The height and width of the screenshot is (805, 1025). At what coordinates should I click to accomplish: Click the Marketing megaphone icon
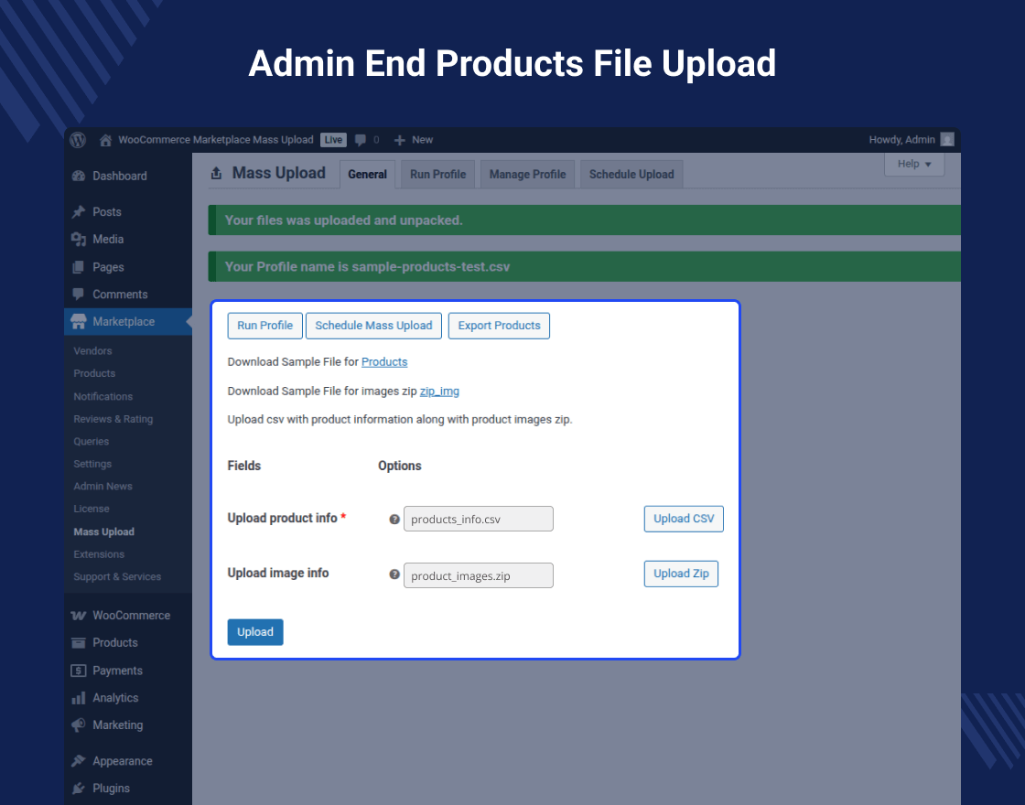[79, 725]
